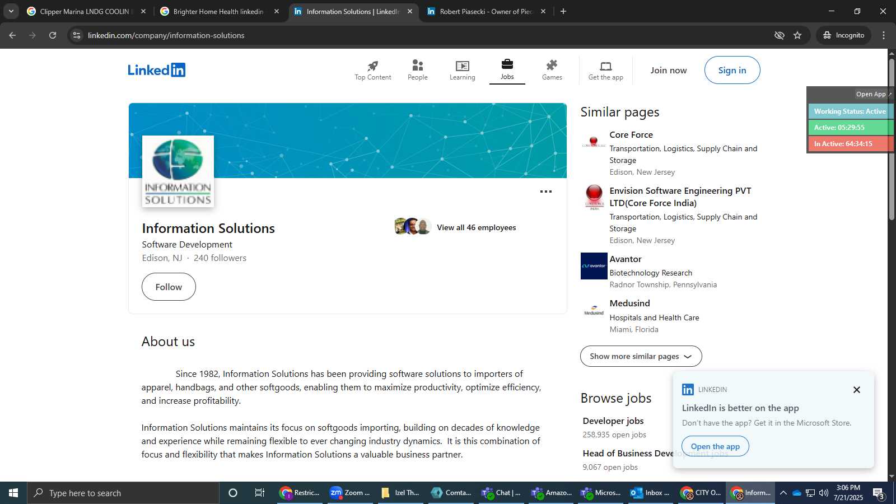Image resolution: width=896 pixels, height=504 pixels.
Task: Close the Information Solutions tab
Action: point(410,11)
